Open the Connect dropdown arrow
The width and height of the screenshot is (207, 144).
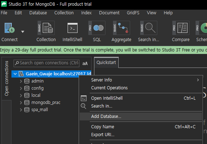tap(23, 32)
